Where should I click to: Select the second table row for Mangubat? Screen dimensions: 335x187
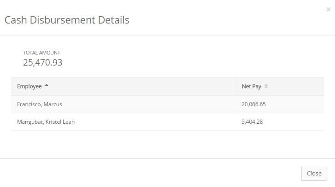[x=138, y=122]
